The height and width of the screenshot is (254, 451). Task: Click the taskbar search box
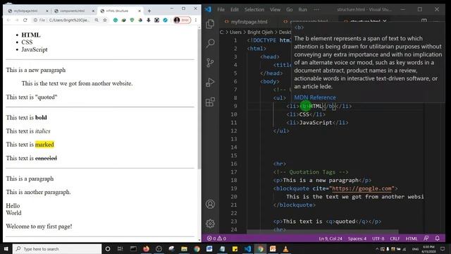pos(57,249)
